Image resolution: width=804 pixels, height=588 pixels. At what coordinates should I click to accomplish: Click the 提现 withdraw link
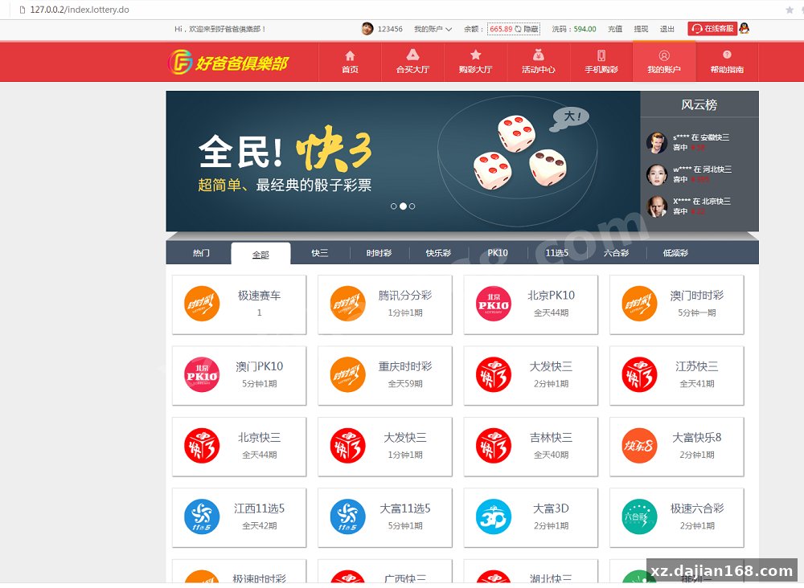pos(641,29)
